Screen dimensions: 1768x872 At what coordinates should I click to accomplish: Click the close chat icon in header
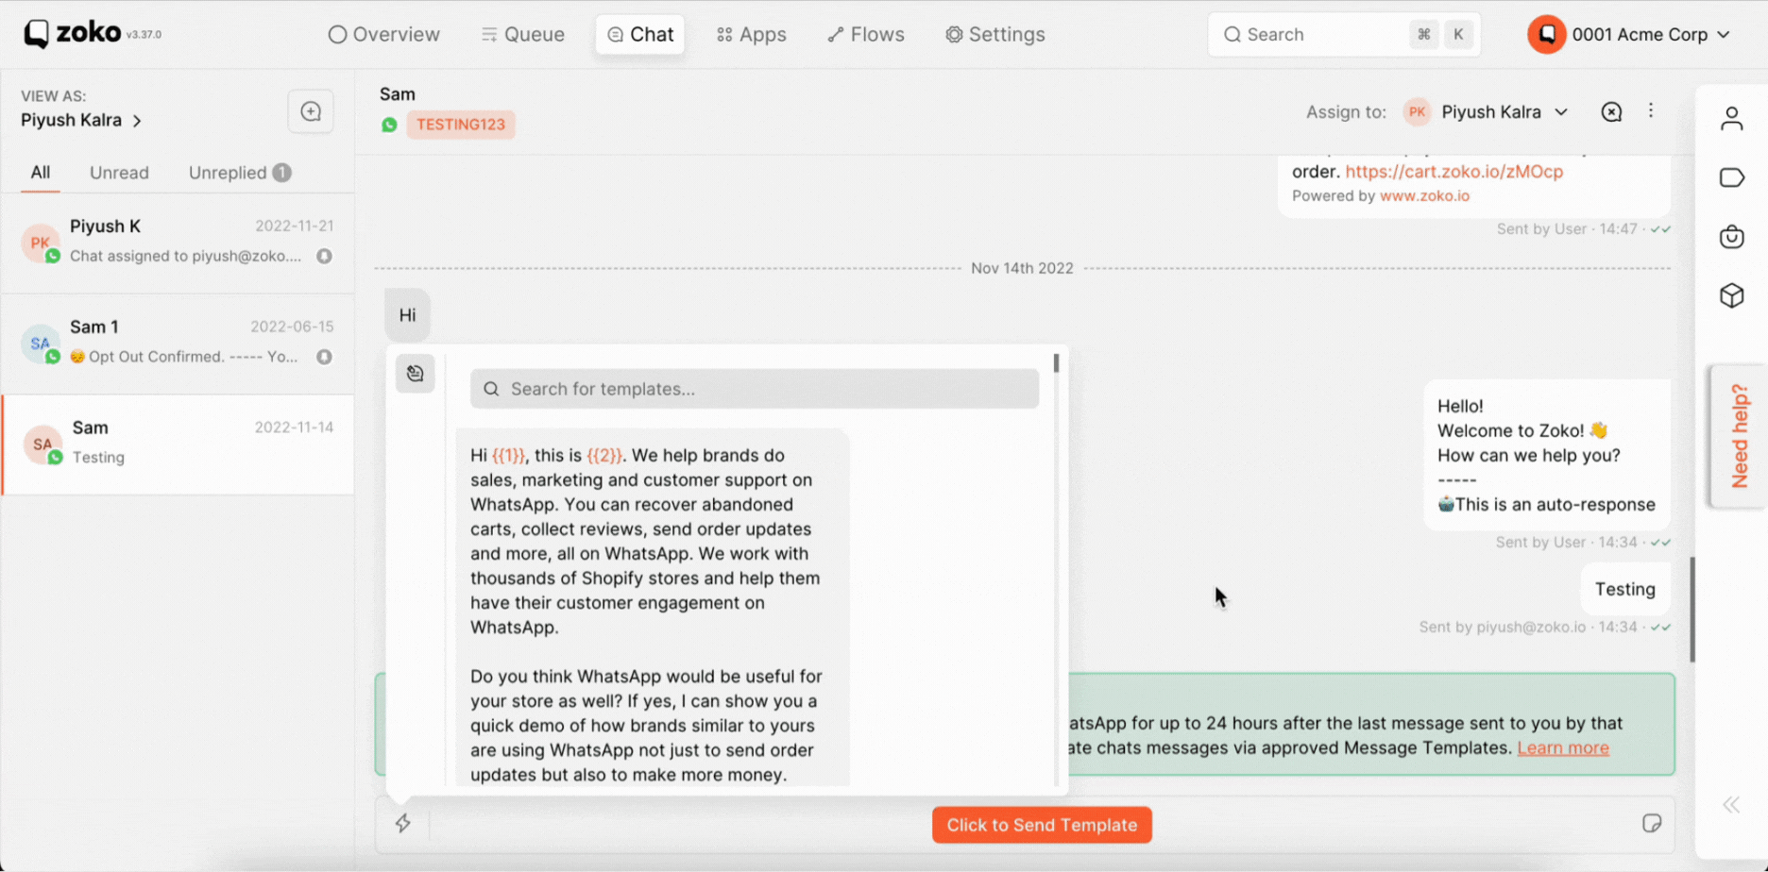[x=1611, y=112]
